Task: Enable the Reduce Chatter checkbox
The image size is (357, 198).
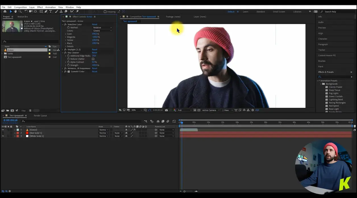Action: tap(93, 59)
